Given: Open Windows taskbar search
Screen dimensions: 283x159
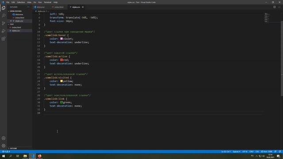Looking at the screenshot, I should click(11, 156).
